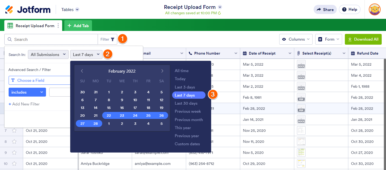386x170 pixels.
Task: Star the row 9 submission
Action: coord(14,153)
